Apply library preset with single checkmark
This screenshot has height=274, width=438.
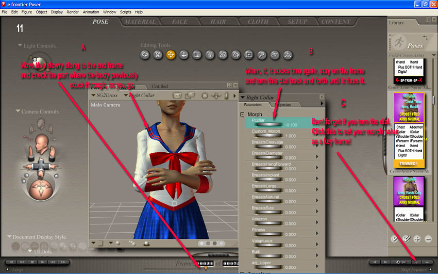pyautogui.click(x=394, y=239)
